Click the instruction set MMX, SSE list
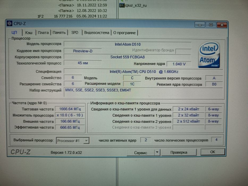Viewport: 248px width, 186px height. click(x=143, y=92)
